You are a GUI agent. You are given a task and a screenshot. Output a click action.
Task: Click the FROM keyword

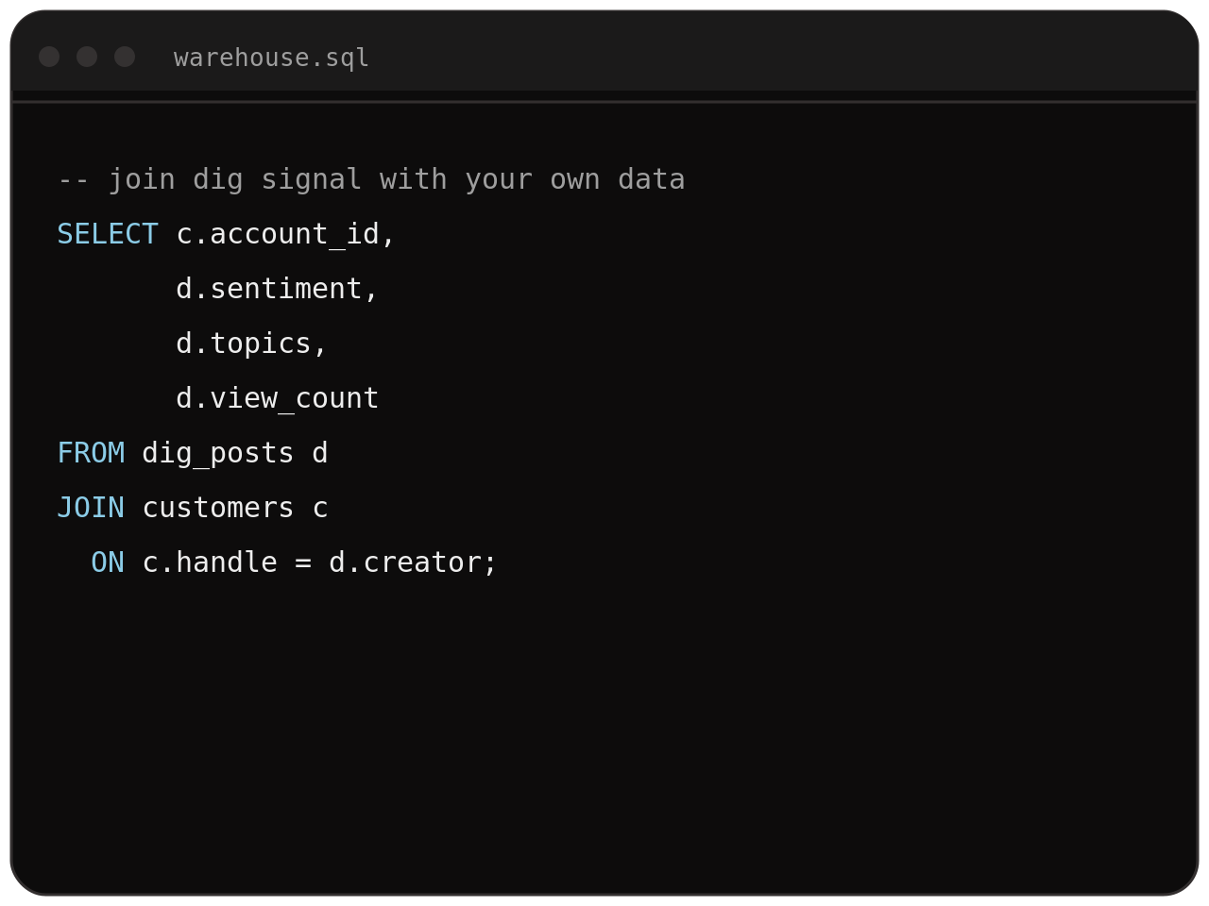coord(91,453)
